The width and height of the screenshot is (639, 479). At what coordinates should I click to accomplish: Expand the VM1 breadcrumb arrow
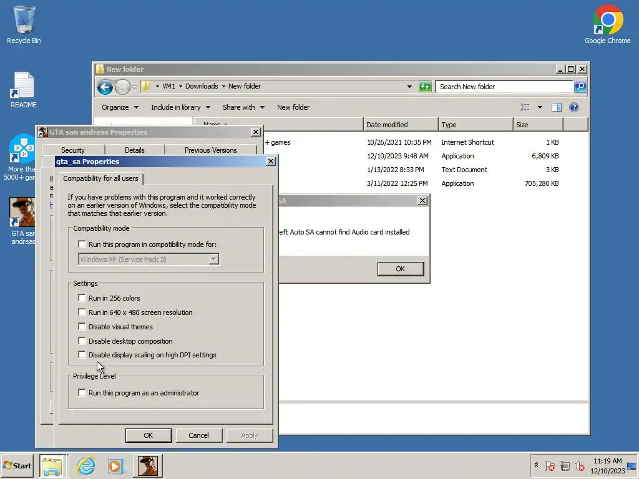click(180, 86)
